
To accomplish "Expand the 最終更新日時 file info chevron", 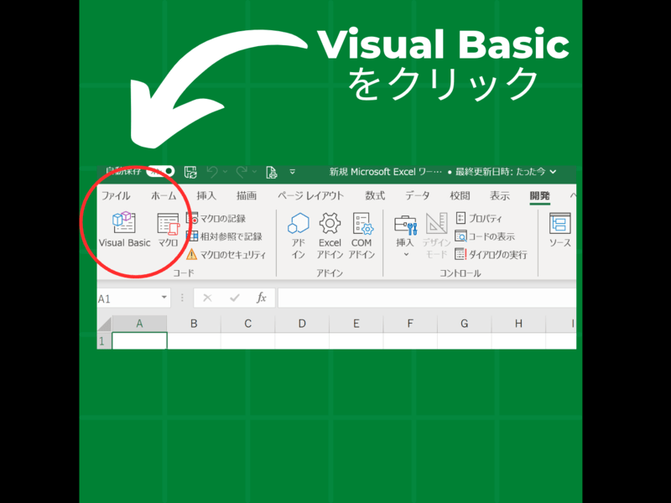I will click(x=553, y=172).
